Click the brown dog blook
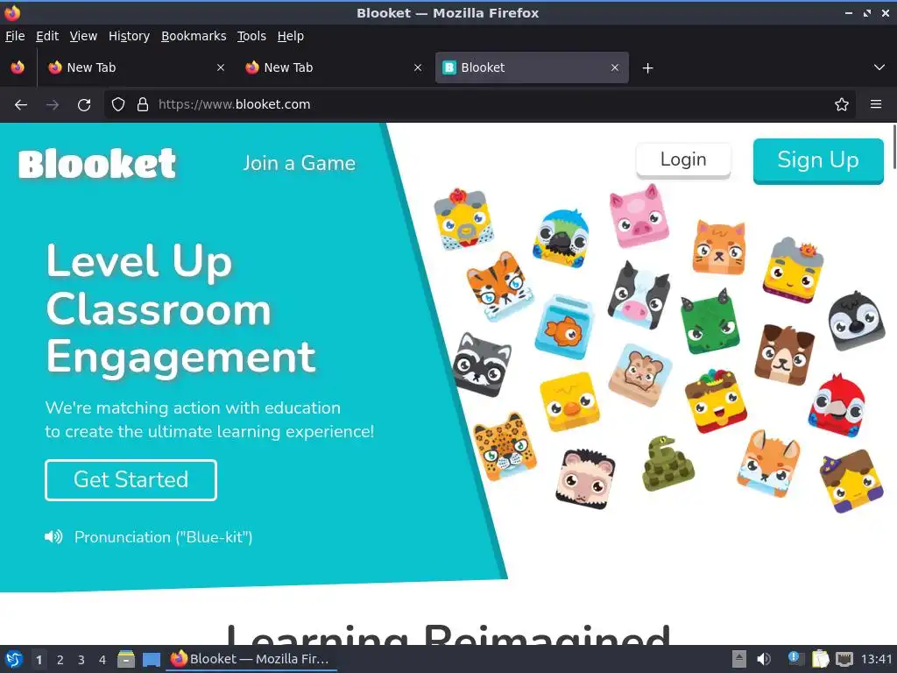The width and height of the screenshot is (897, 673). pyautogui.click(x=784, y=355)
